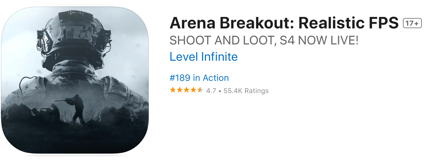The height and width of the screenshot is (160, 431).
Task: Click the Arena Breakout app icon
Action: click(x=75, y=80)
